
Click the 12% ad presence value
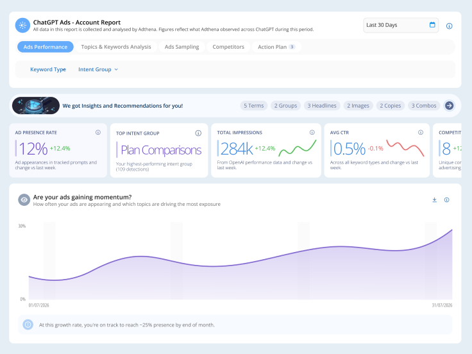pyautogui.click(x=33, y=149)
